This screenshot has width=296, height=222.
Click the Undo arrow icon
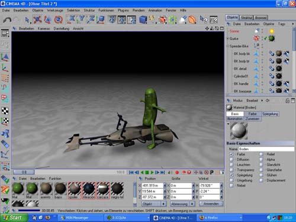coord(7,20)
